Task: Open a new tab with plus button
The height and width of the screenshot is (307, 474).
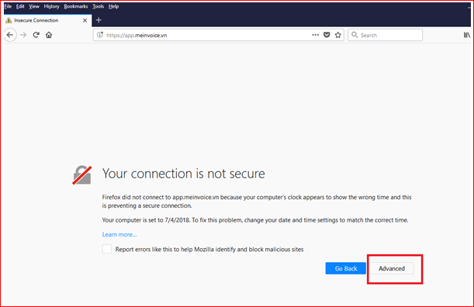Action: point(99,20)
